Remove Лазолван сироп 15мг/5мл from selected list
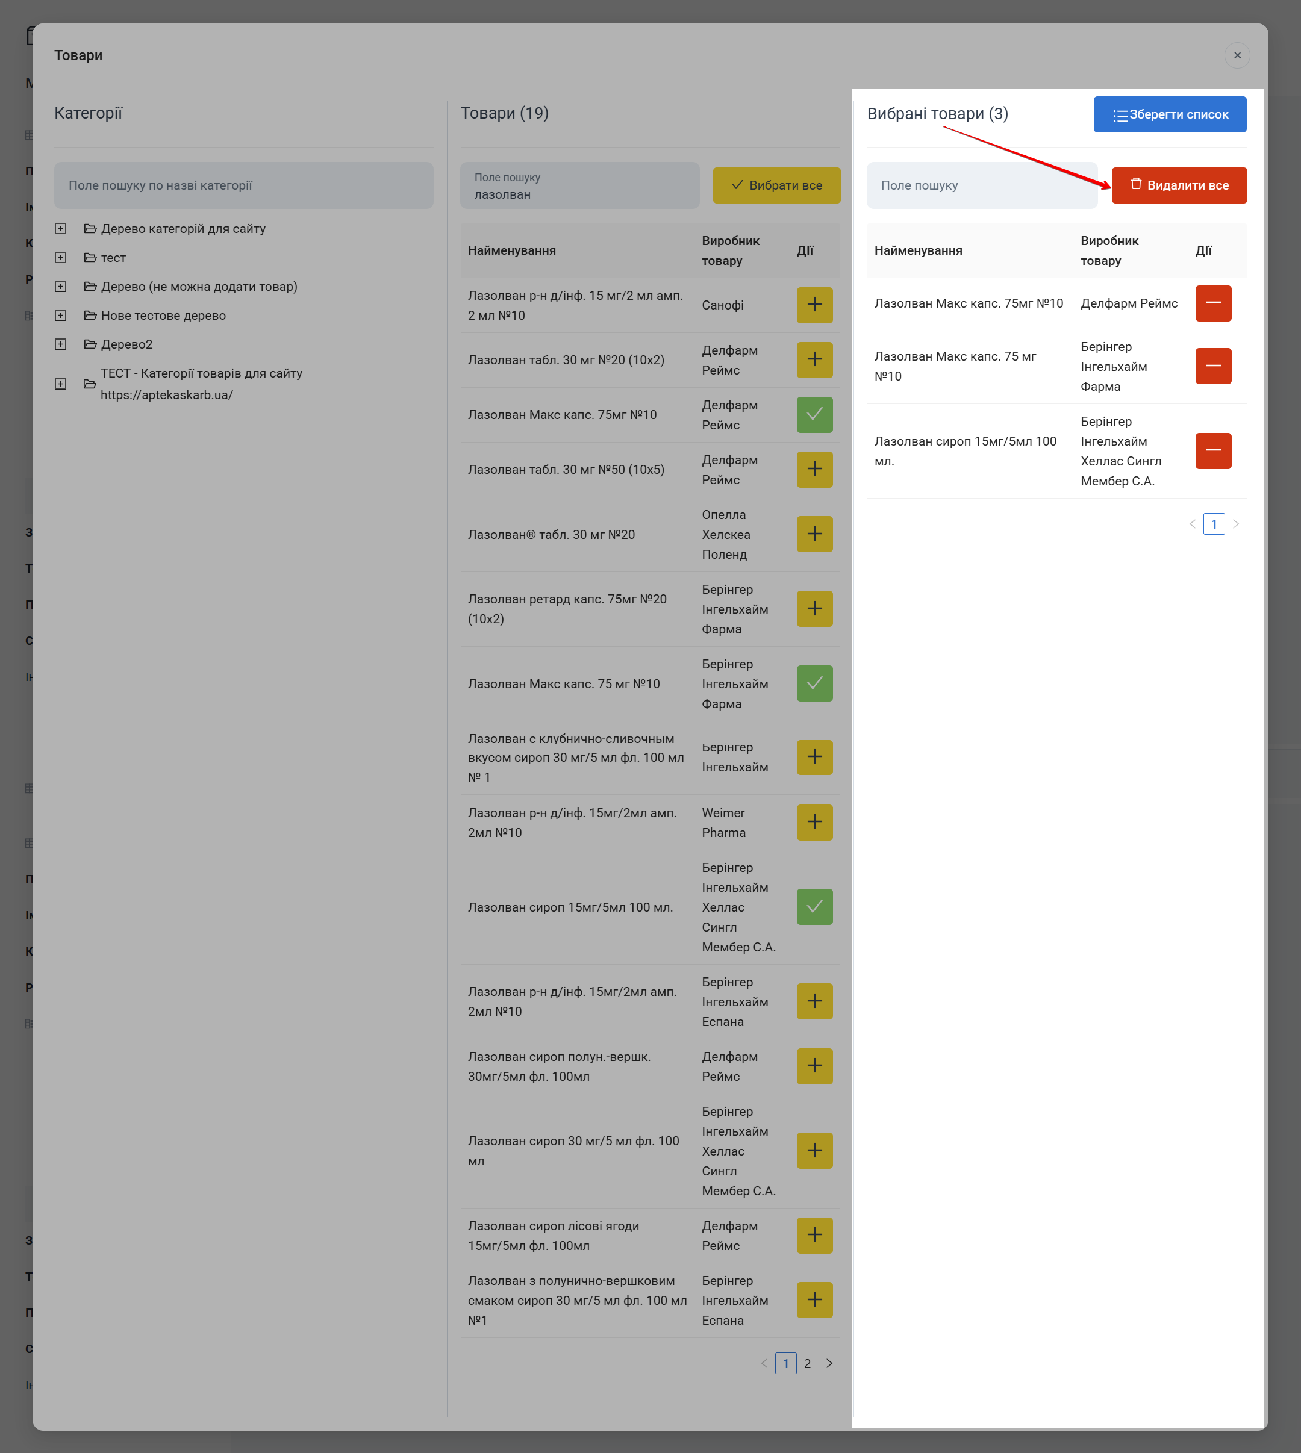The image size is (1301, 1453). click(1212, 451)
